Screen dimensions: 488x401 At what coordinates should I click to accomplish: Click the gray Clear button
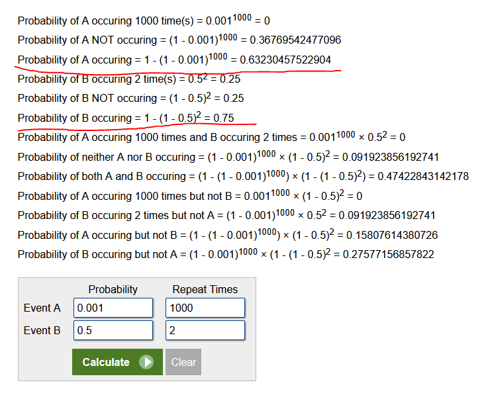pos(183,362)
